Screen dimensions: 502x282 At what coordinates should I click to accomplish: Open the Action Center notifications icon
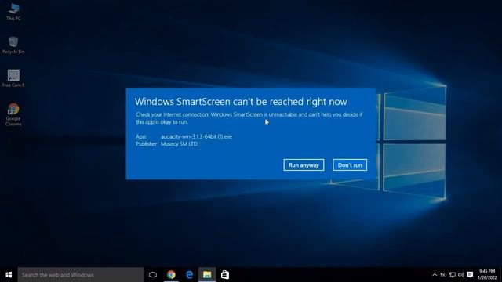(470, 275)
